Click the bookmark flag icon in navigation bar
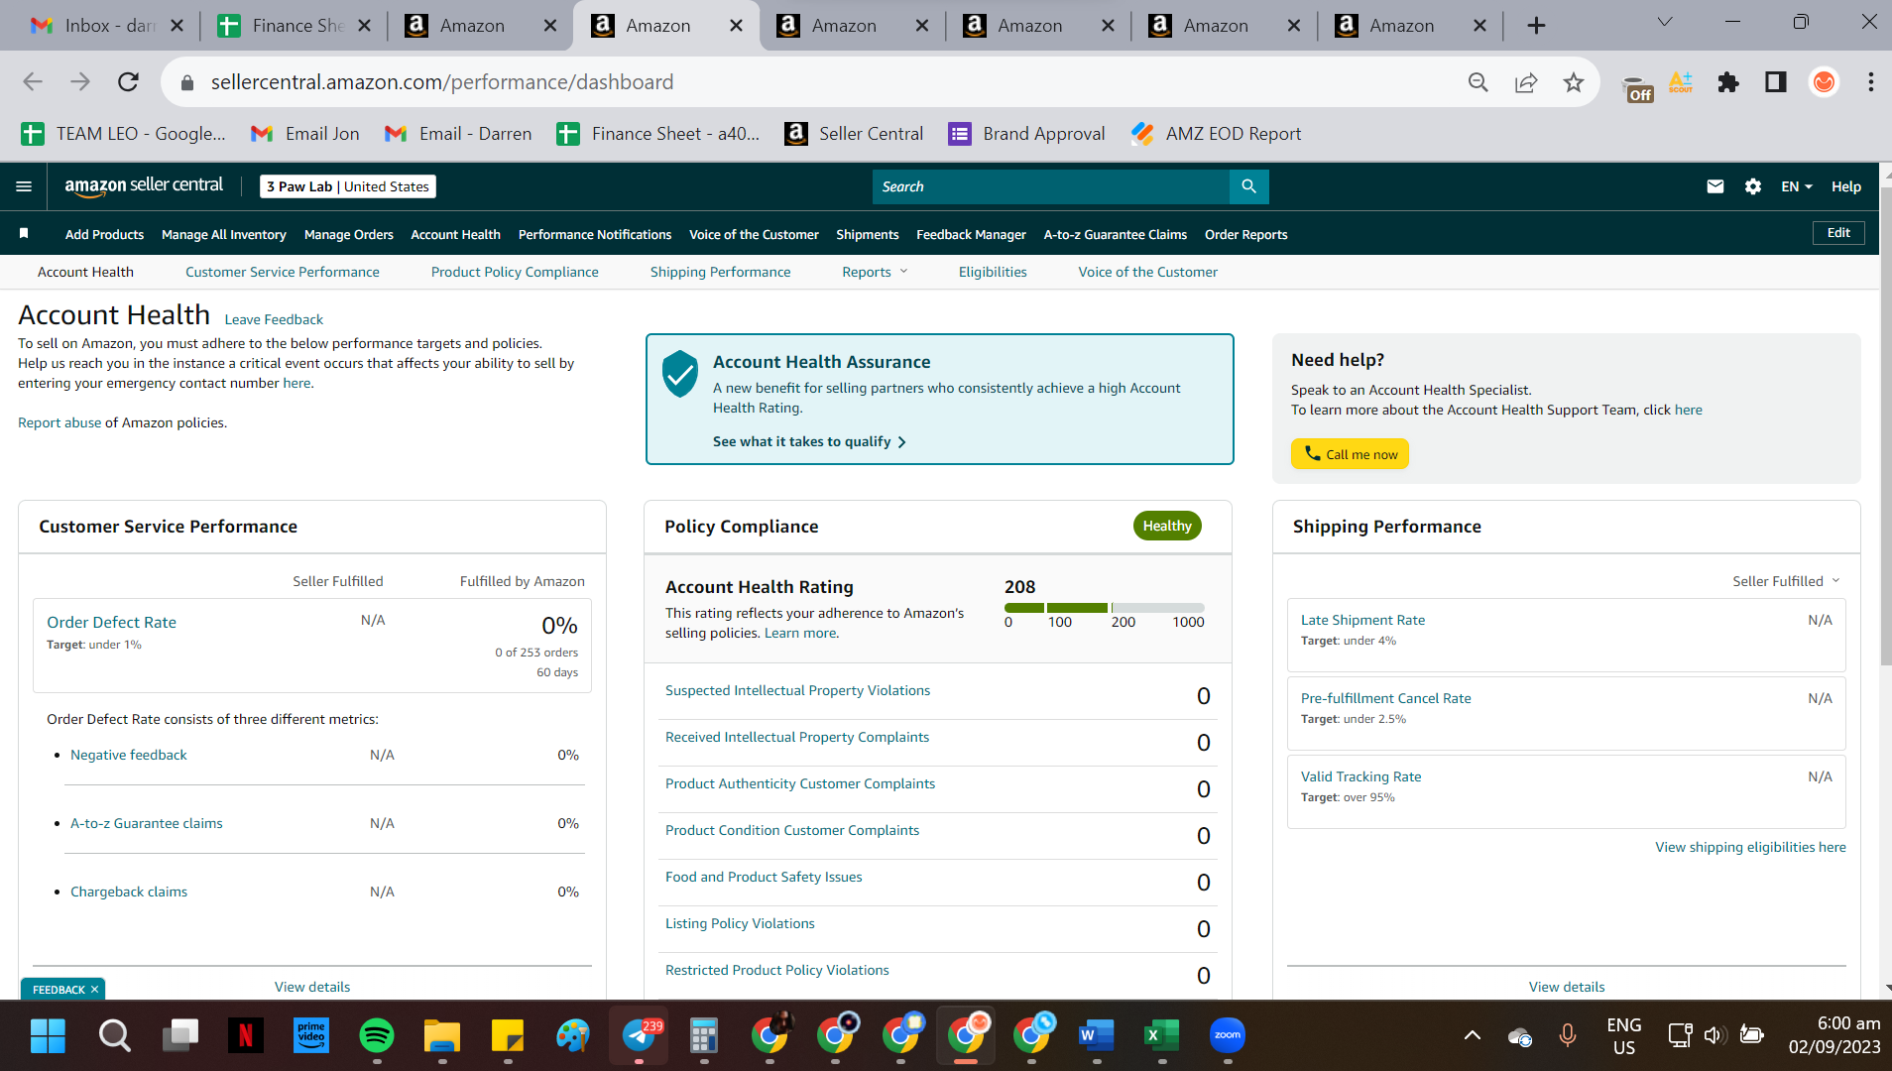This screenshot has height=1071, width=1892. point(24,234)
